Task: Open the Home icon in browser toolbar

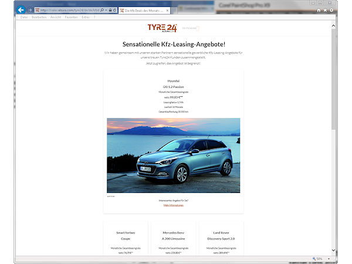Action: (319, 11)
